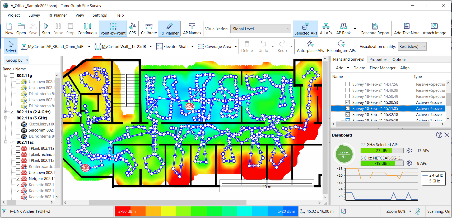452x218 pixels.
Task: Activate the Select pointer tool
Action: point(11,46)
